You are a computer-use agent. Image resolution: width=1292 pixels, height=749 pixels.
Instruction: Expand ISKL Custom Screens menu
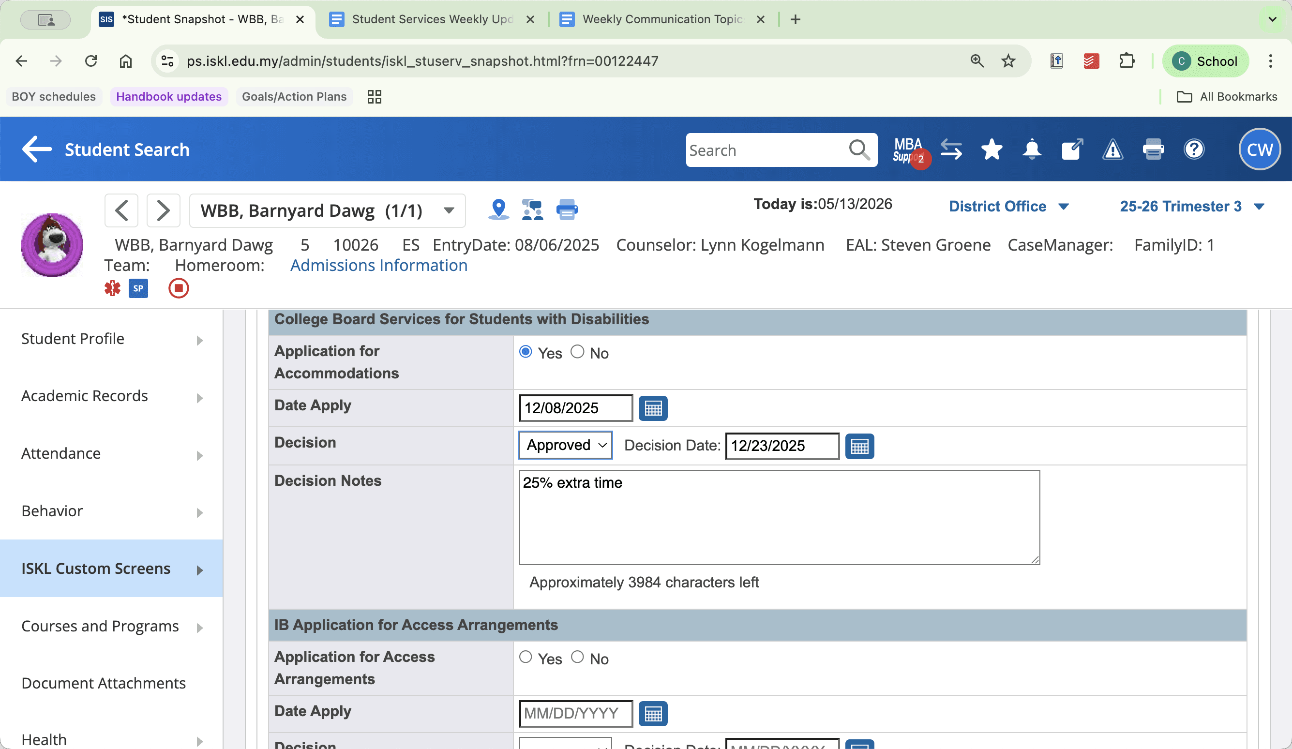112,569
